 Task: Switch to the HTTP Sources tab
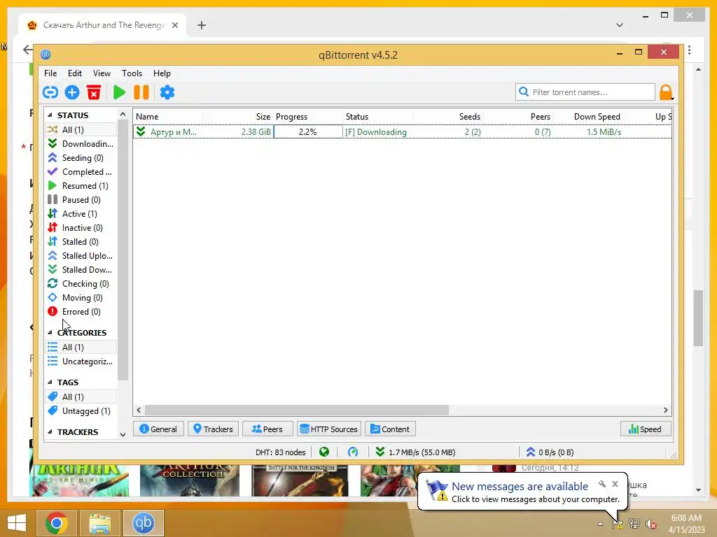329,429
